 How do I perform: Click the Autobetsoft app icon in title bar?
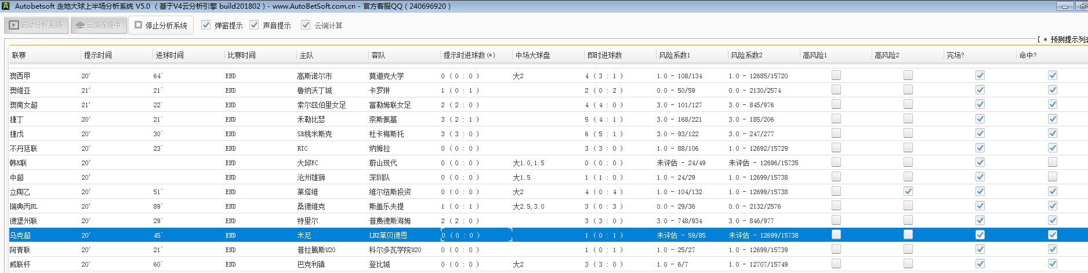coord(6,6)
